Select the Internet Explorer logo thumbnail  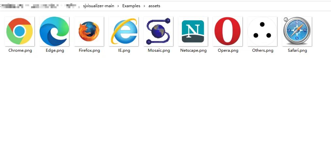[x=124, y=31]
